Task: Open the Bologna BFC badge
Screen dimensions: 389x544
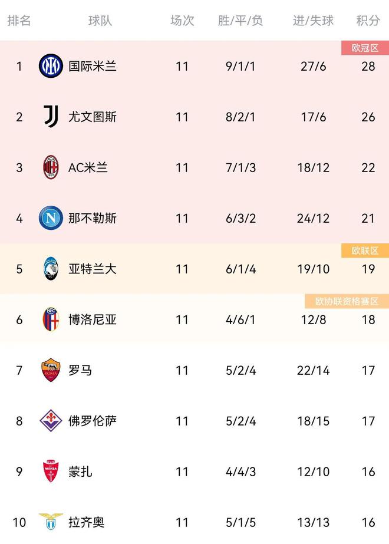Action: (51, 319)
